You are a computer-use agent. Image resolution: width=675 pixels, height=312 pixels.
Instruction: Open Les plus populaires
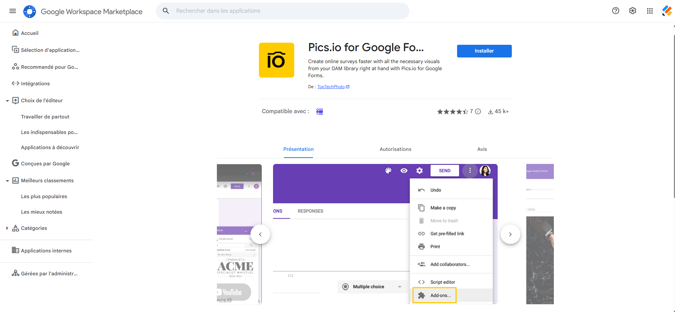coord(44,196)
